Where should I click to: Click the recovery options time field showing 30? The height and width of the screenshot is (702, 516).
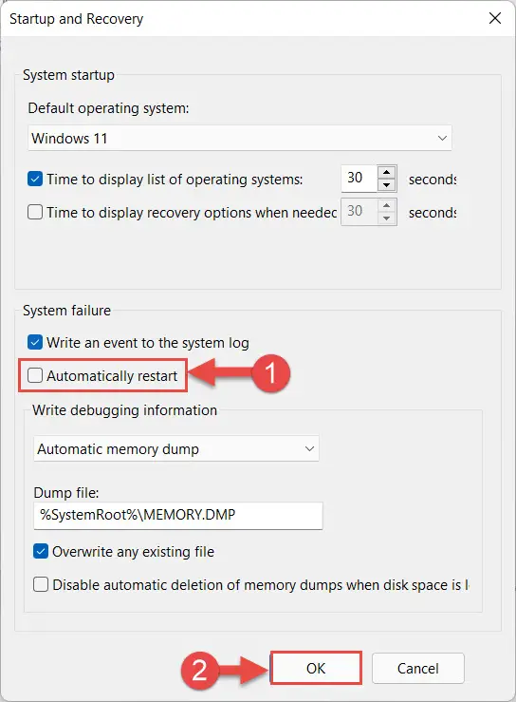[x=359, y=212]
